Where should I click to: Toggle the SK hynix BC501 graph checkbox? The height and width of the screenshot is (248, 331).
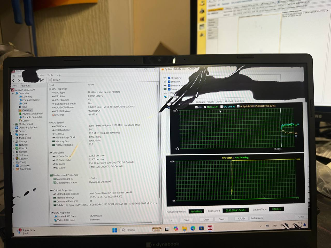click(x=238, y=106)
